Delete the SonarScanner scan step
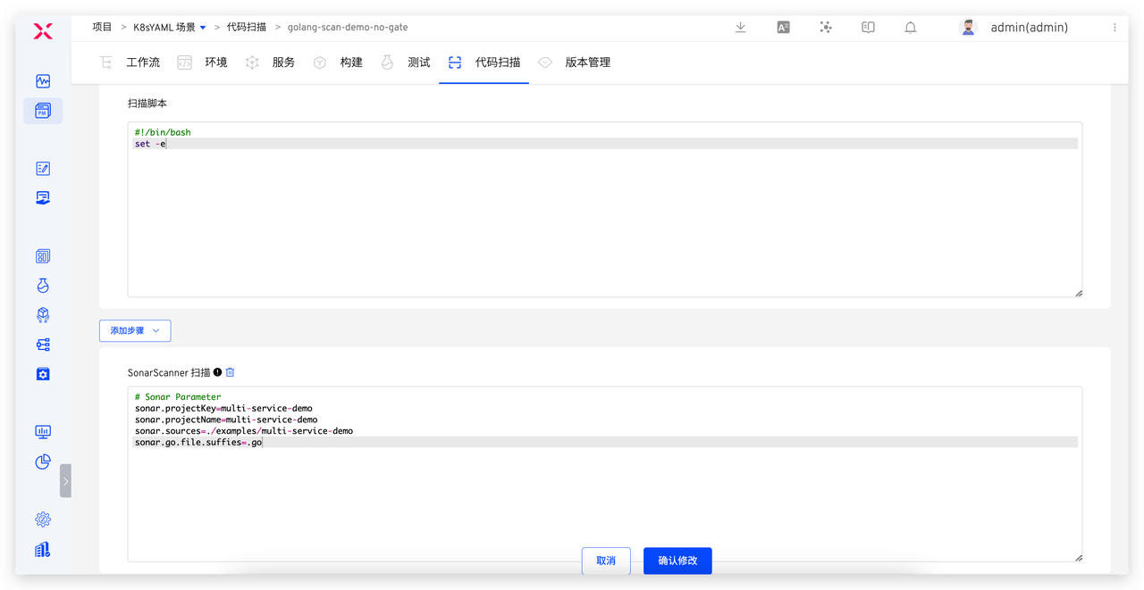Viewport: 1144px width, 590px height. tap(230, 372)
